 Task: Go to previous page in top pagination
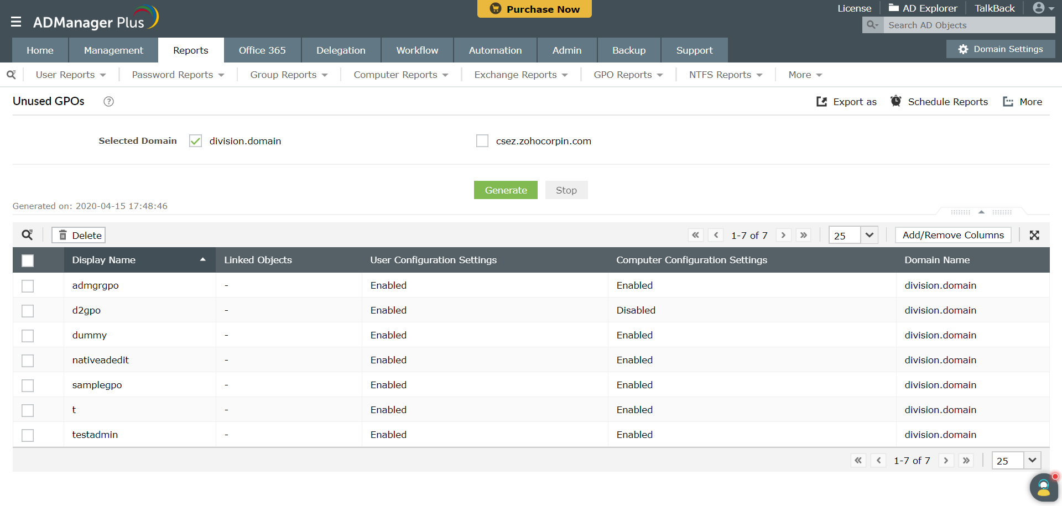pyautogui.click(x=716, y=235)
